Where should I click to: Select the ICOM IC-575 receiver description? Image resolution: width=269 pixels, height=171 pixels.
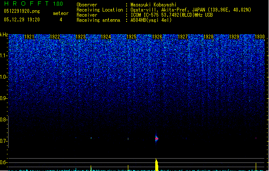(171, 15)
